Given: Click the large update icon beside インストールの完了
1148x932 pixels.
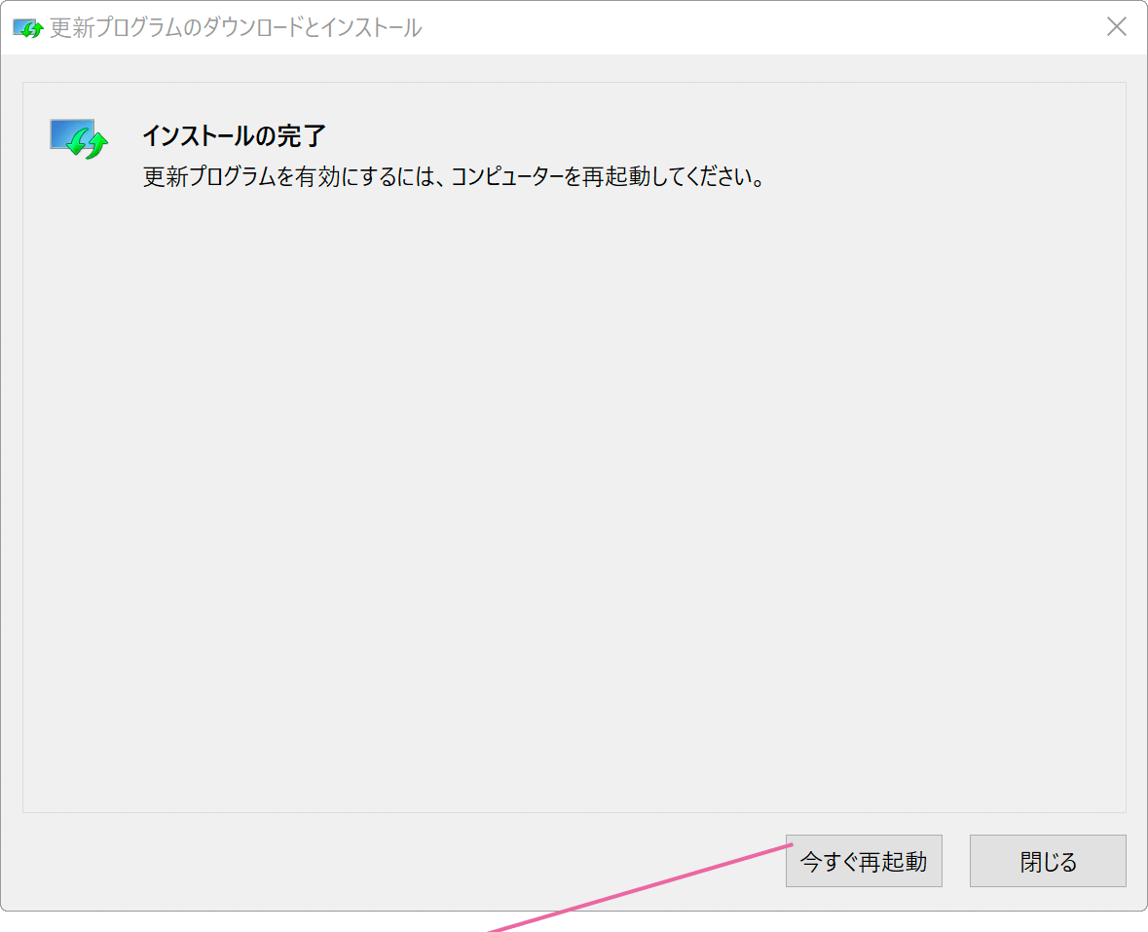Looking at the screenshot, I should coord(79,138).
